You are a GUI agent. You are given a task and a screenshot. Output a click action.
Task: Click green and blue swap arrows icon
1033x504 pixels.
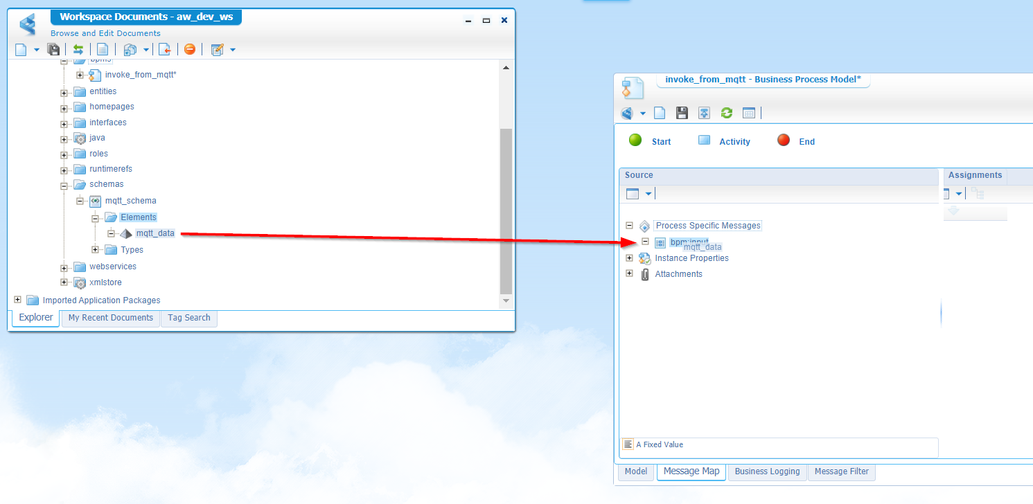(x=78, y=49)
